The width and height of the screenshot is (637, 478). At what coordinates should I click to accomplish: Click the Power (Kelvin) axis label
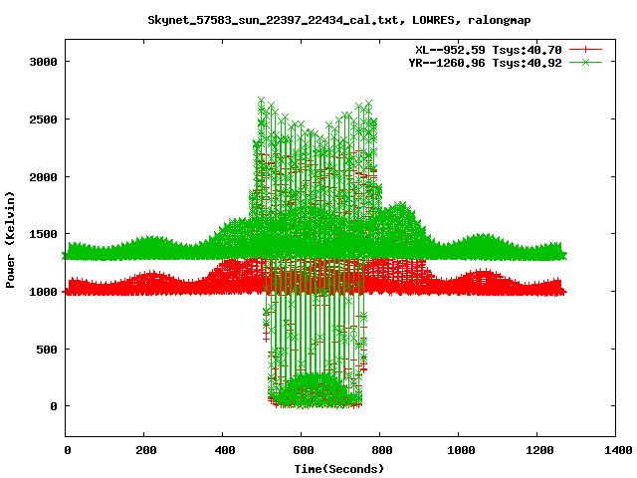[x=10, y=240]
